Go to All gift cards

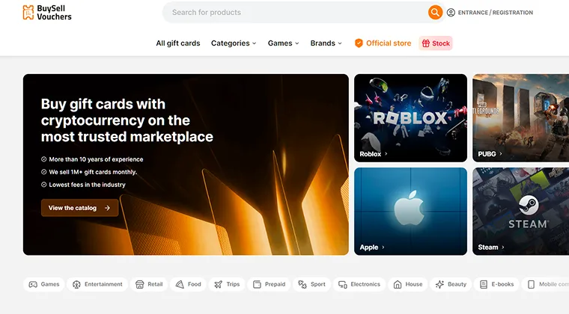tap(178, 43)
